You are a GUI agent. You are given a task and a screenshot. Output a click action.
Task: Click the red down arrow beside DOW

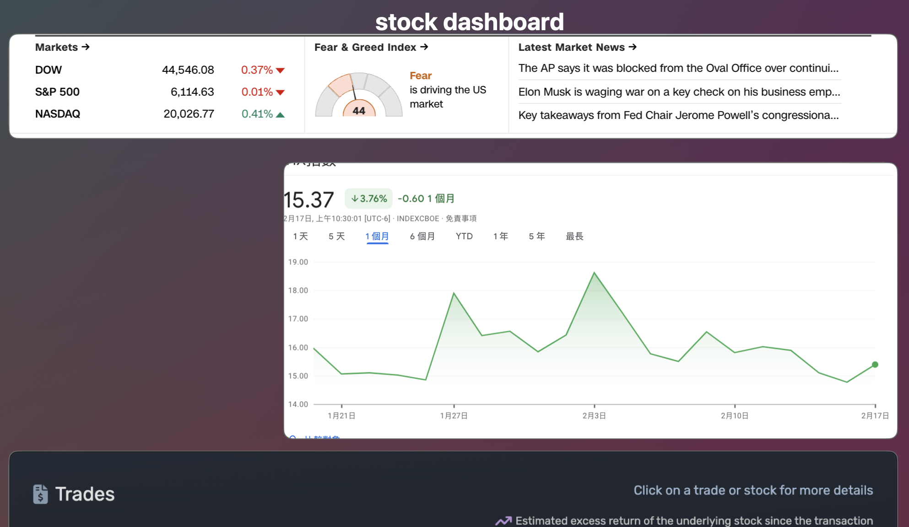pos(281,70)
